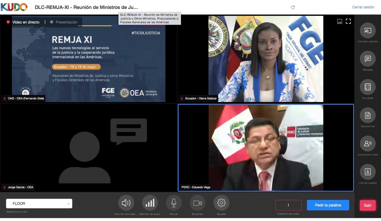The height and width of the screenshot is (221, 381).
Task: Click the 'PERÚ - Eduardo Vega' name label
Action: click(196, 187)
